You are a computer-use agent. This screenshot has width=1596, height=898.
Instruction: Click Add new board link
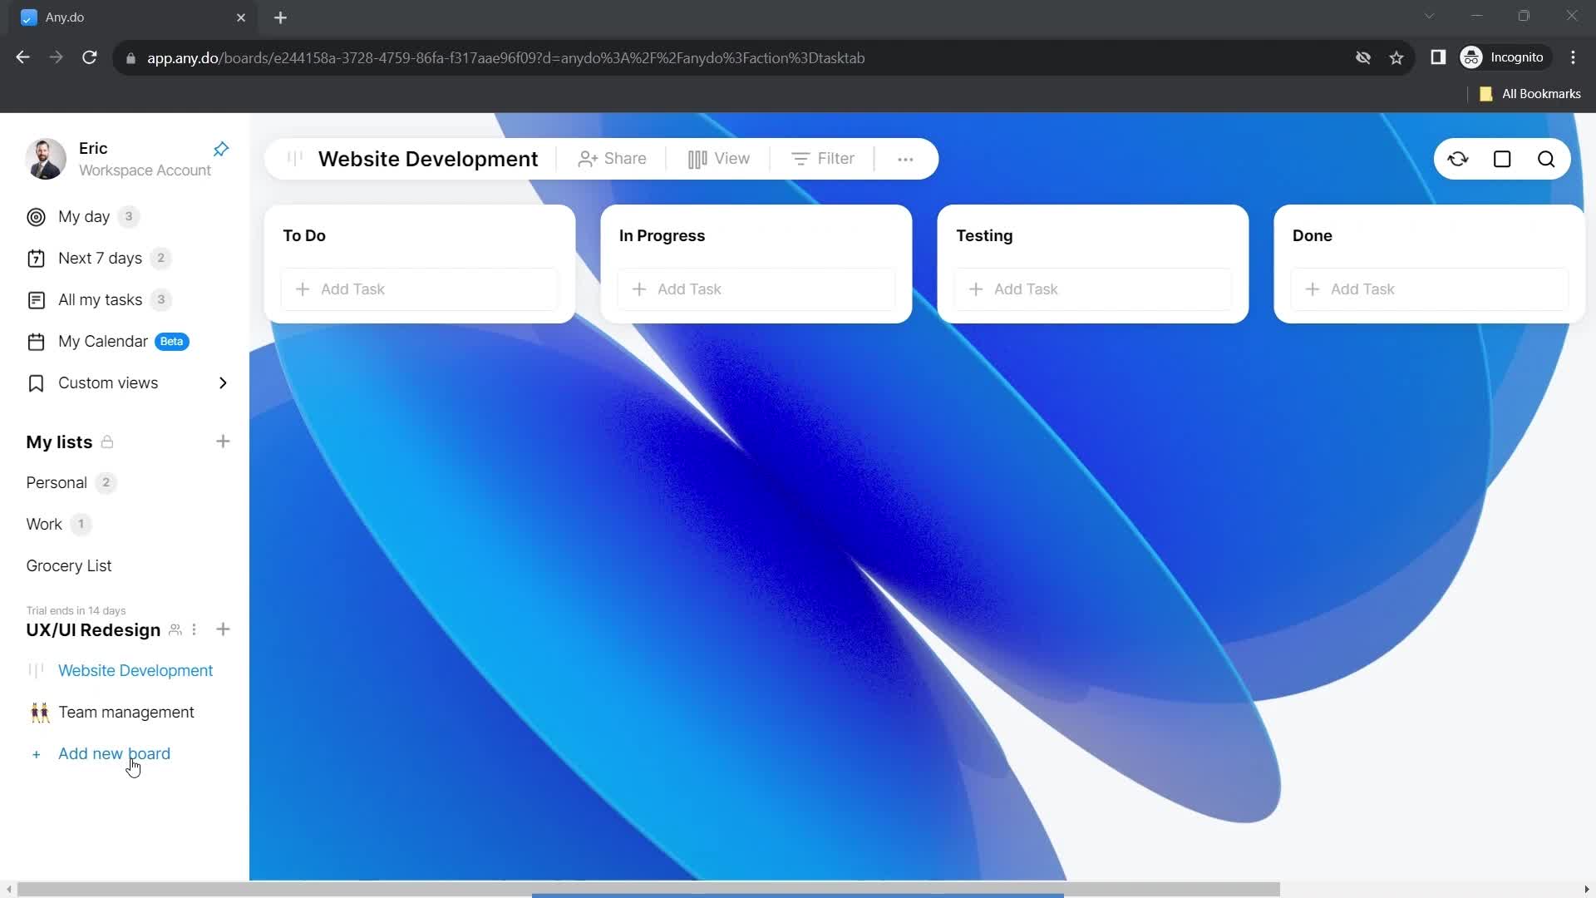114,753
